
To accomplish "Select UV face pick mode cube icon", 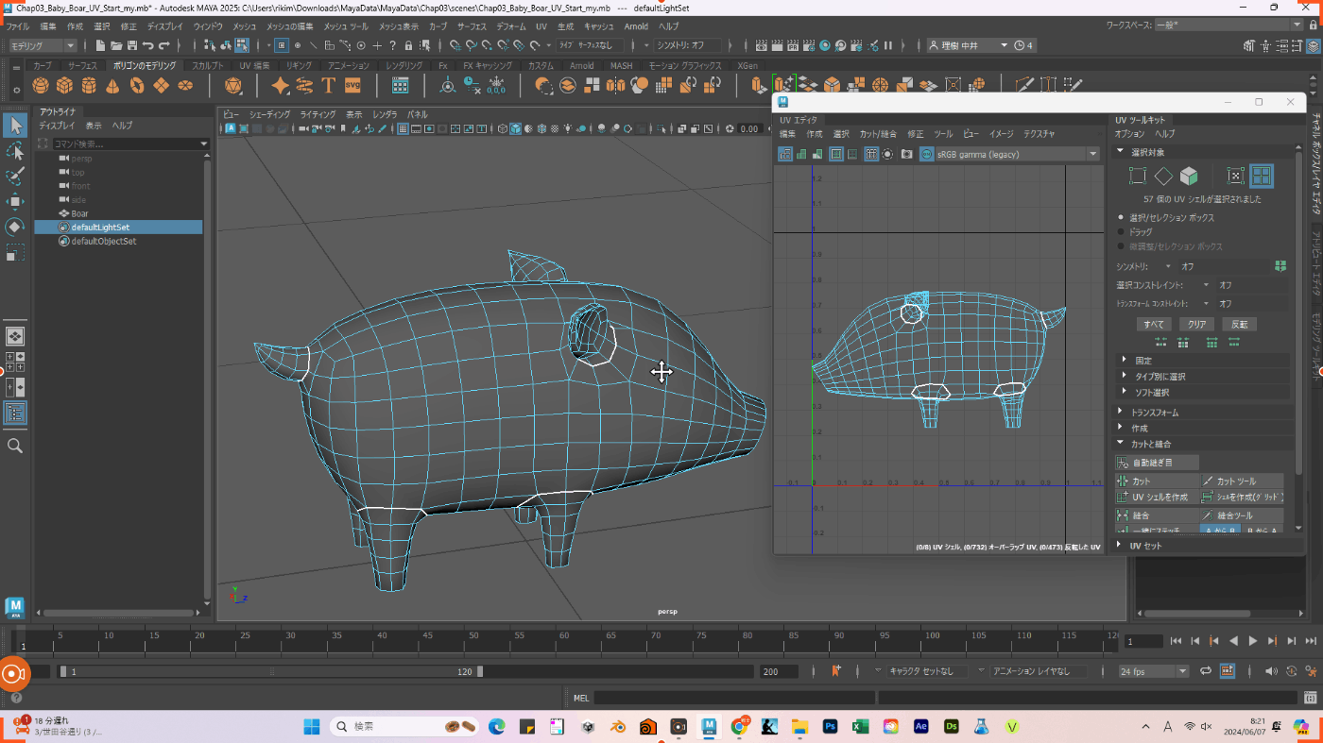I will [x=1189, y=176].
